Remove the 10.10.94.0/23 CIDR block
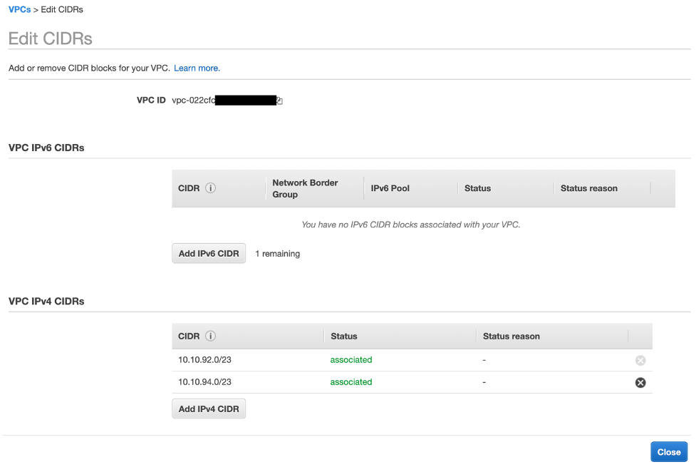 tap(640, 382)
